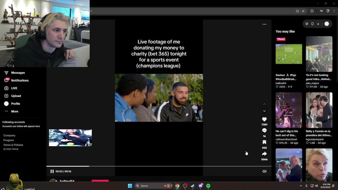Click jake_majors author name
Viewport: 338px width, 190px height.
coord(312,83)
